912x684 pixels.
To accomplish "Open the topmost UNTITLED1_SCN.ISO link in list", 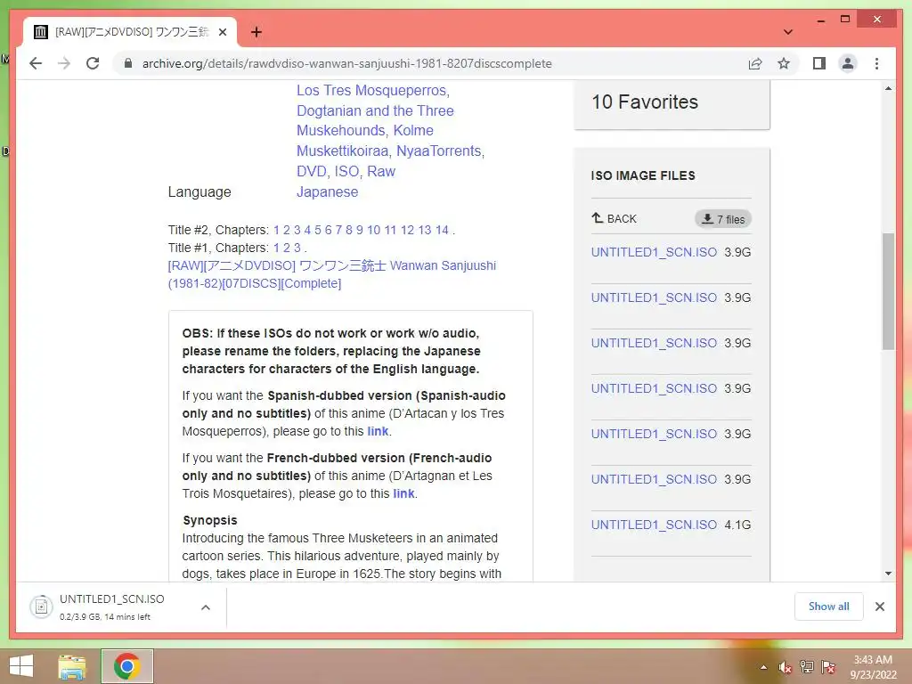I will click(654, 252).
